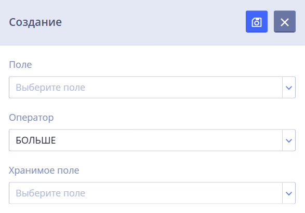This screenshot has width=305, height=213.
Task: Click the Оператор field label
Action: coord(31,118)
